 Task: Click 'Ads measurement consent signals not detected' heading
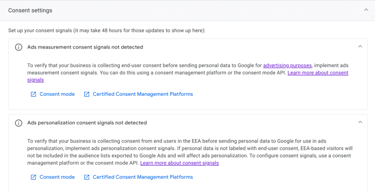[x=85, y=47]
